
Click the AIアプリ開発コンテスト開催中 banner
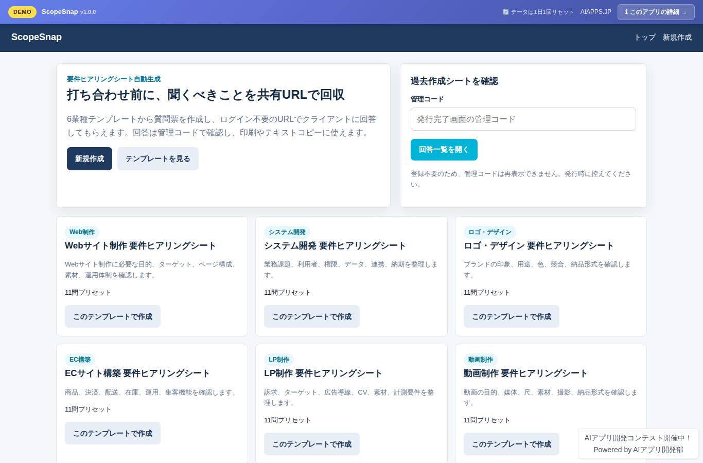point(638,438)
